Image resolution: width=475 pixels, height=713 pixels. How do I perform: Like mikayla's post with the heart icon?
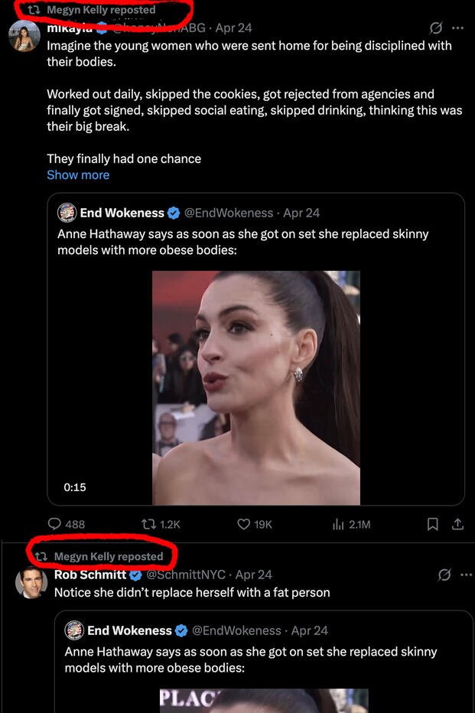point(244,524)
